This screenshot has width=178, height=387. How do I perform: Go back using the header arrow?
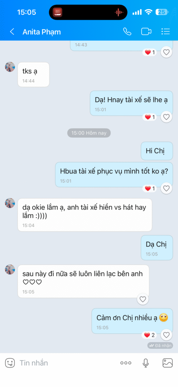pyautogui.click(x=12, y=32)
